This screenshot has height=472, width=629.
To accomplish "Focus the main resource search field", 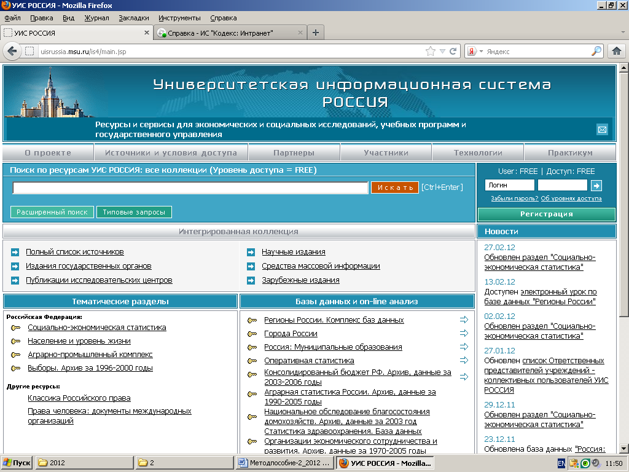I will [190, 187].
